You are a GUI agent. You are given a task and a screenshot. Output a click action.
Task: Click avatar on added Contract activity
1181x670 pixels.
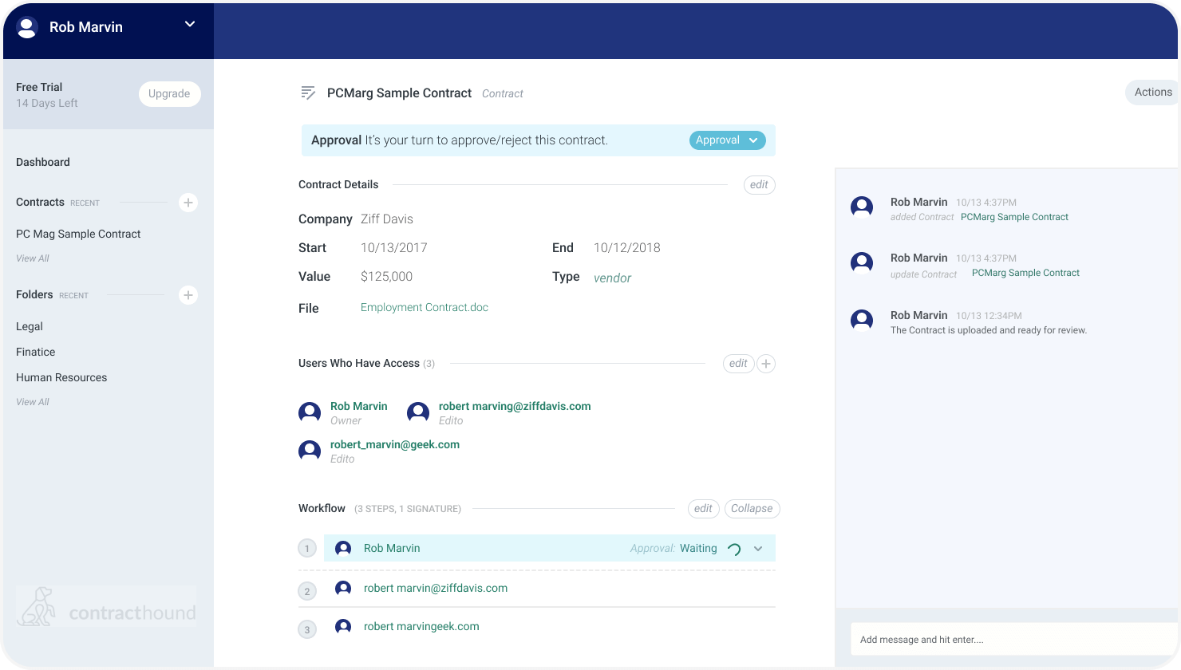coord(862,207)
